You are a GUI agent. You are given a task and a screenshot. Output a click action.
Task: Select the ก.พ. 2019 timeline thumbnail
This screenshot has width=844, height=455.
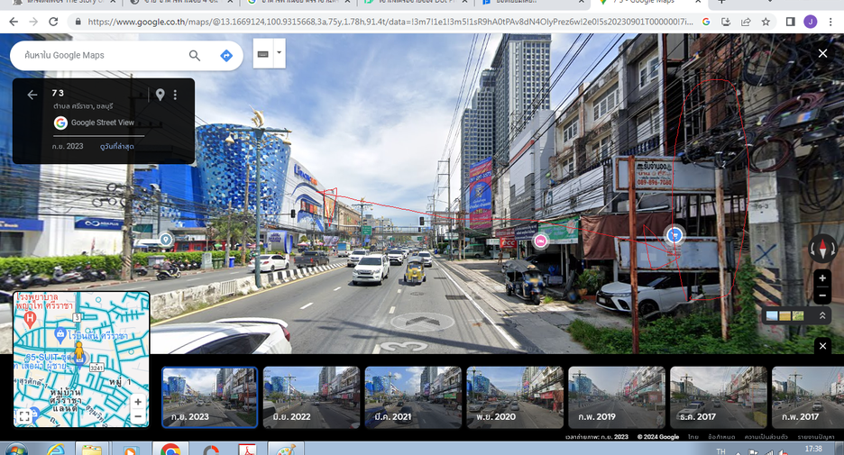coord(616,397)
